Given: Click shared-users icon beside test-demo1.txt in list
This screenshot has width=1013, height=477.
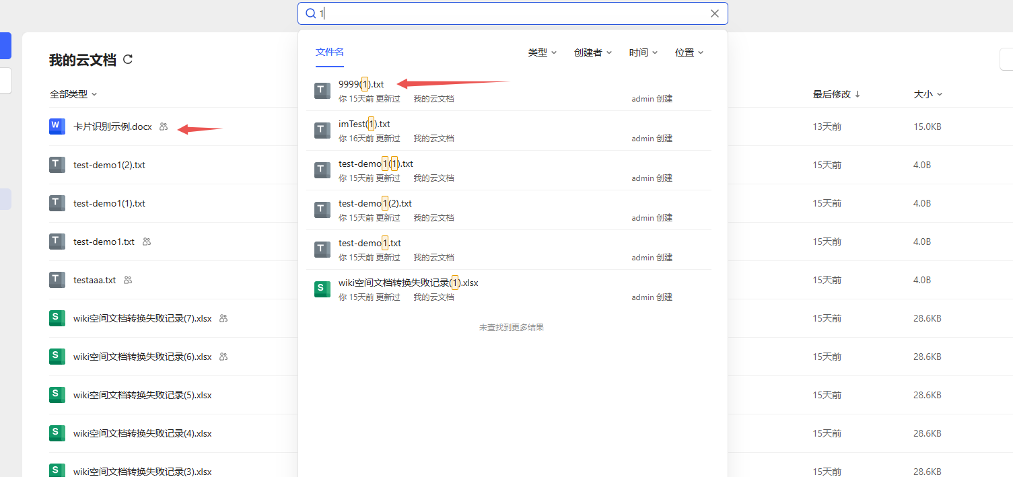Looking at the screenshot, I should click(147, 242).
